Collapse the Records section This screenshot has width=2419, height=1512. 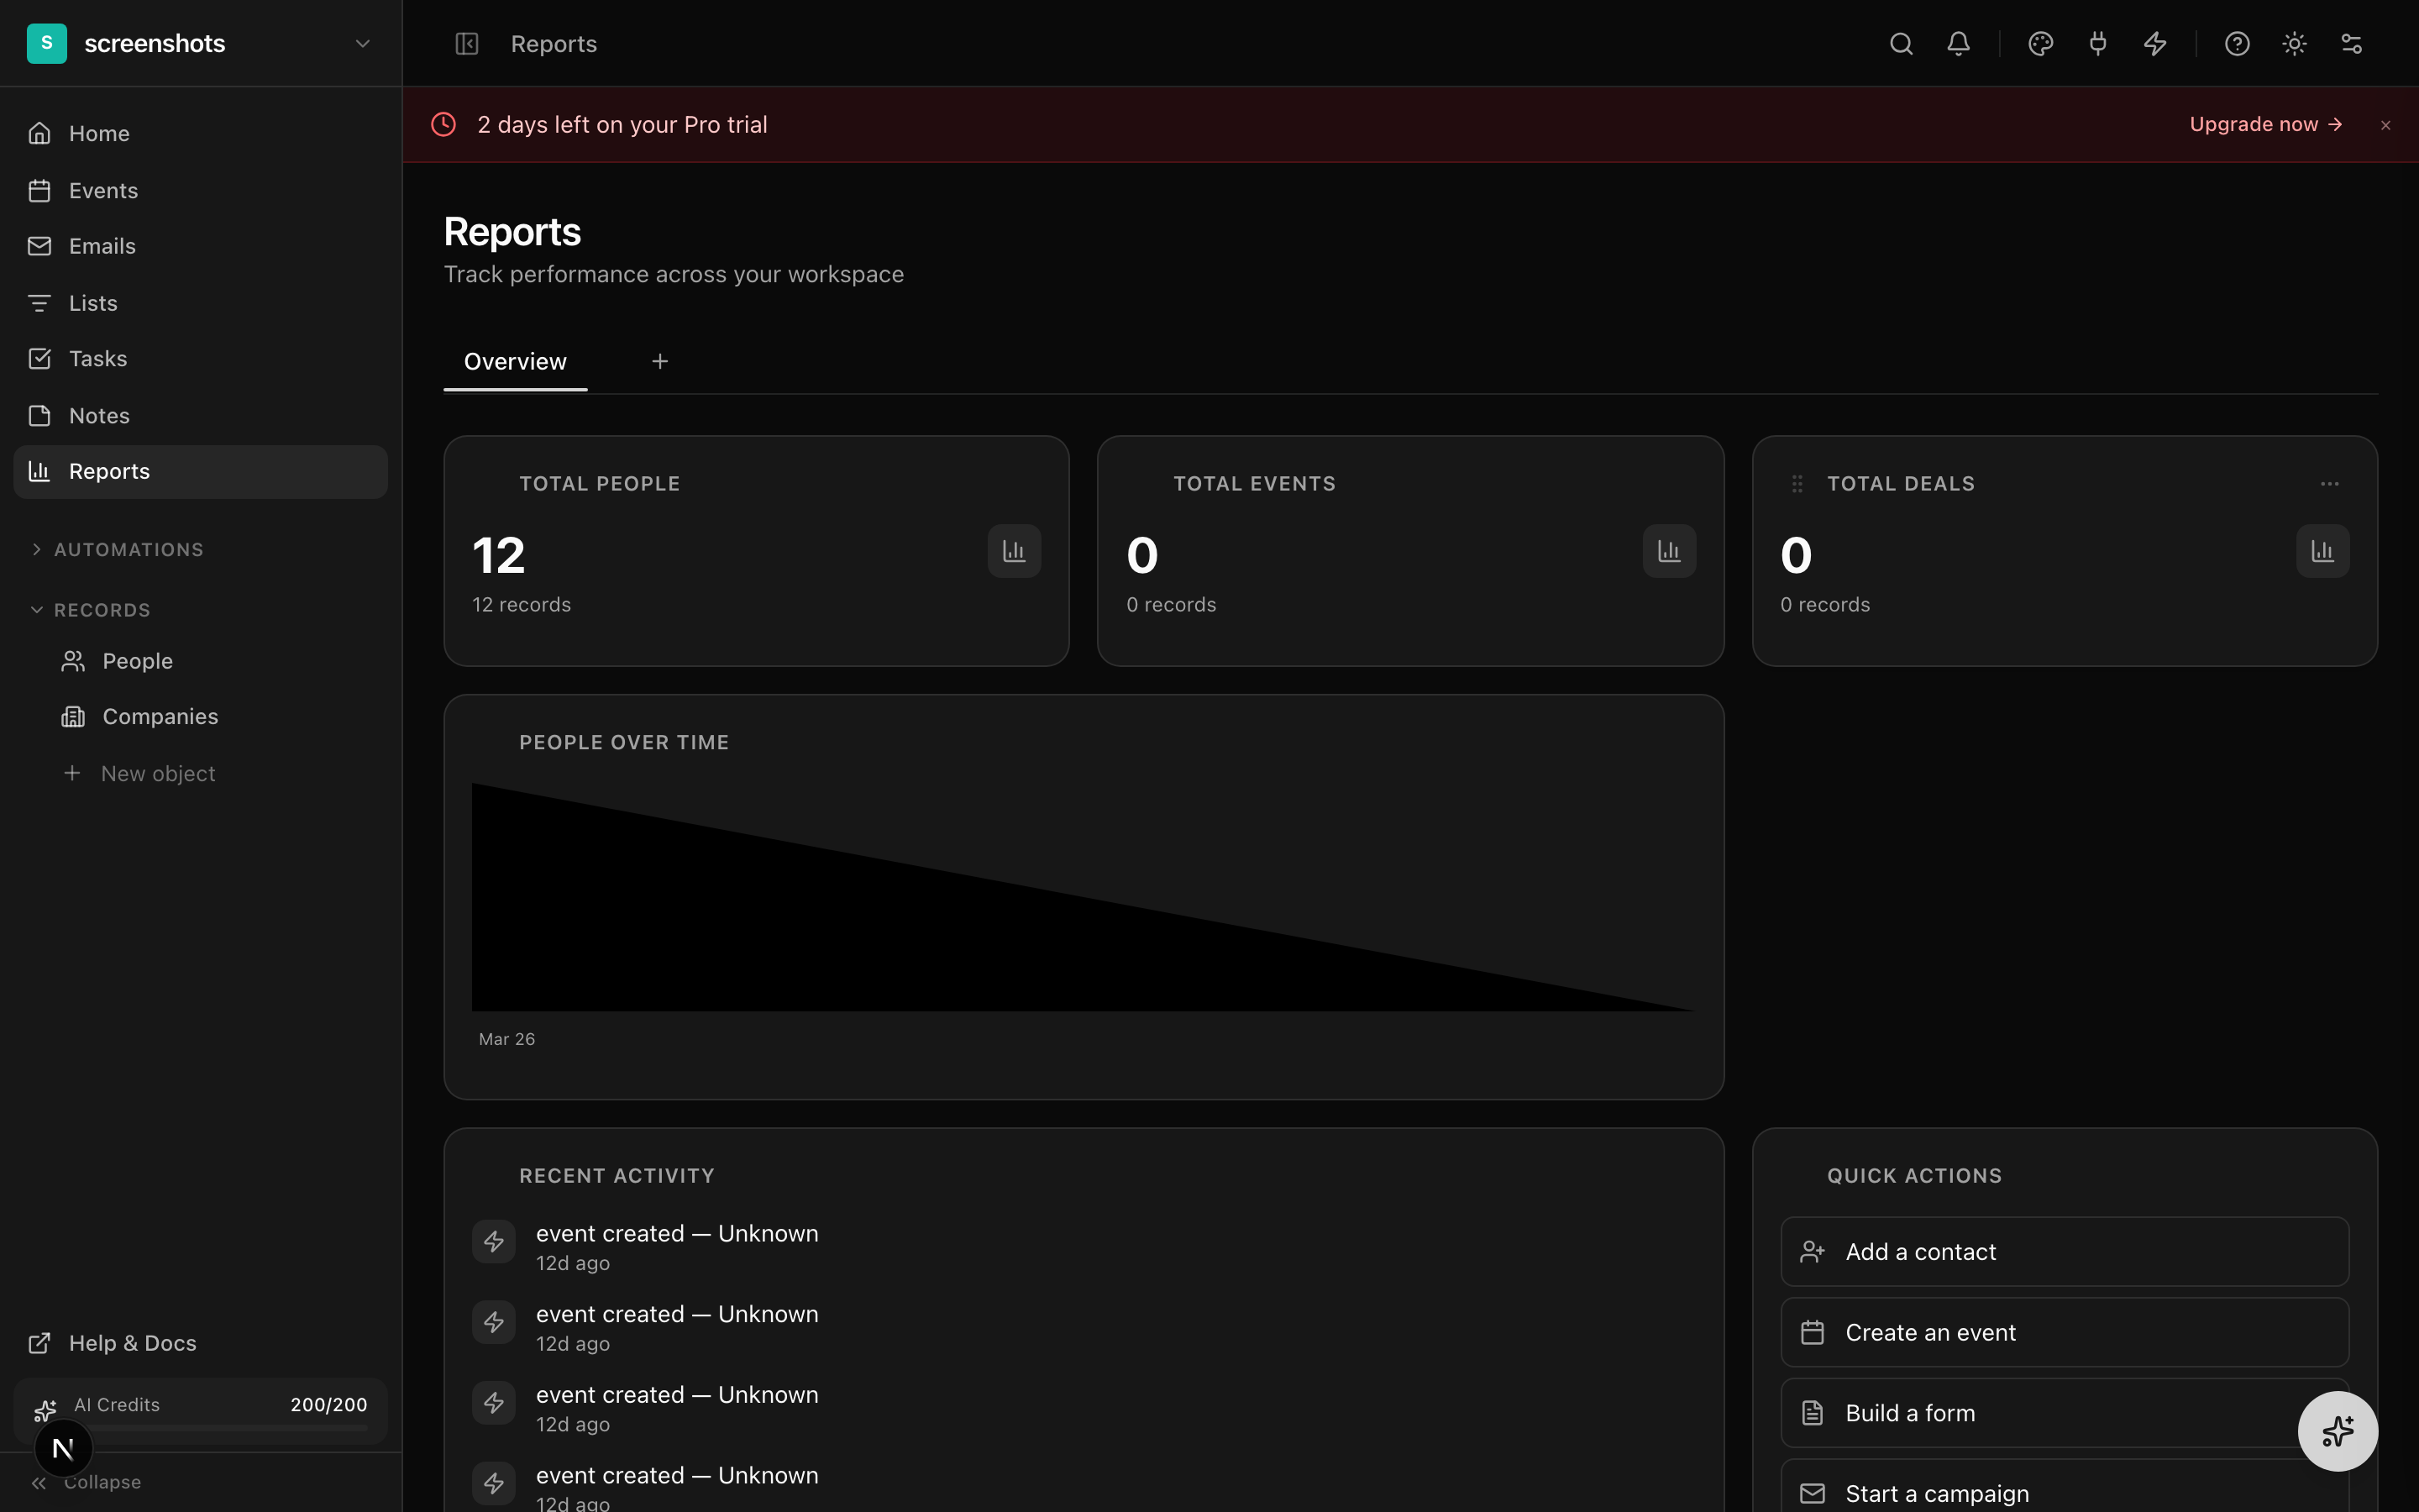coord(91,610)
